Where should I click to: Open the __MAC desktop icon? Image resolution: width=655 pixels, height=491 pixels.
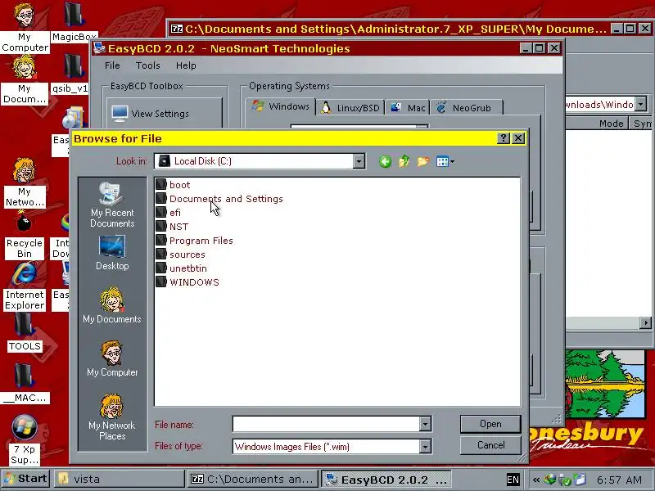tap(25, 383)
